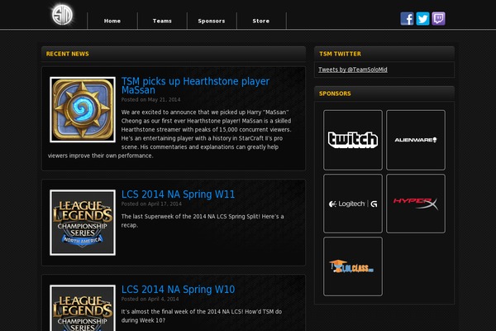Follow the Tweets by @TeamSoloMid link
Screen dimensions: 496x331
(353, 70)
